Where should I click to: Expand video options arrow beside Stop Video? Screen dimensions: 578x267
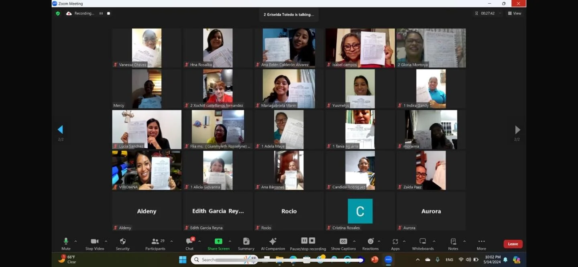point(106,241)
